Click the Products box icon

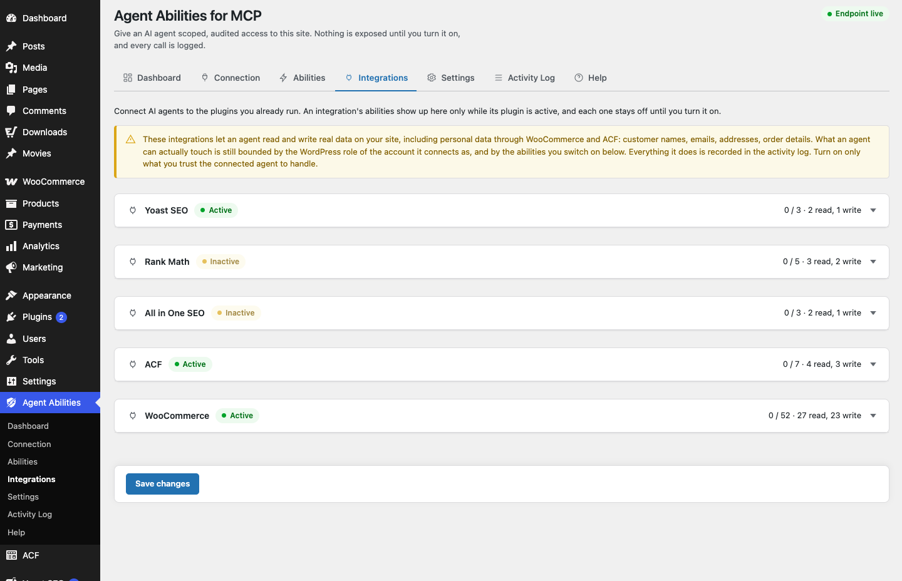[11, 203]
